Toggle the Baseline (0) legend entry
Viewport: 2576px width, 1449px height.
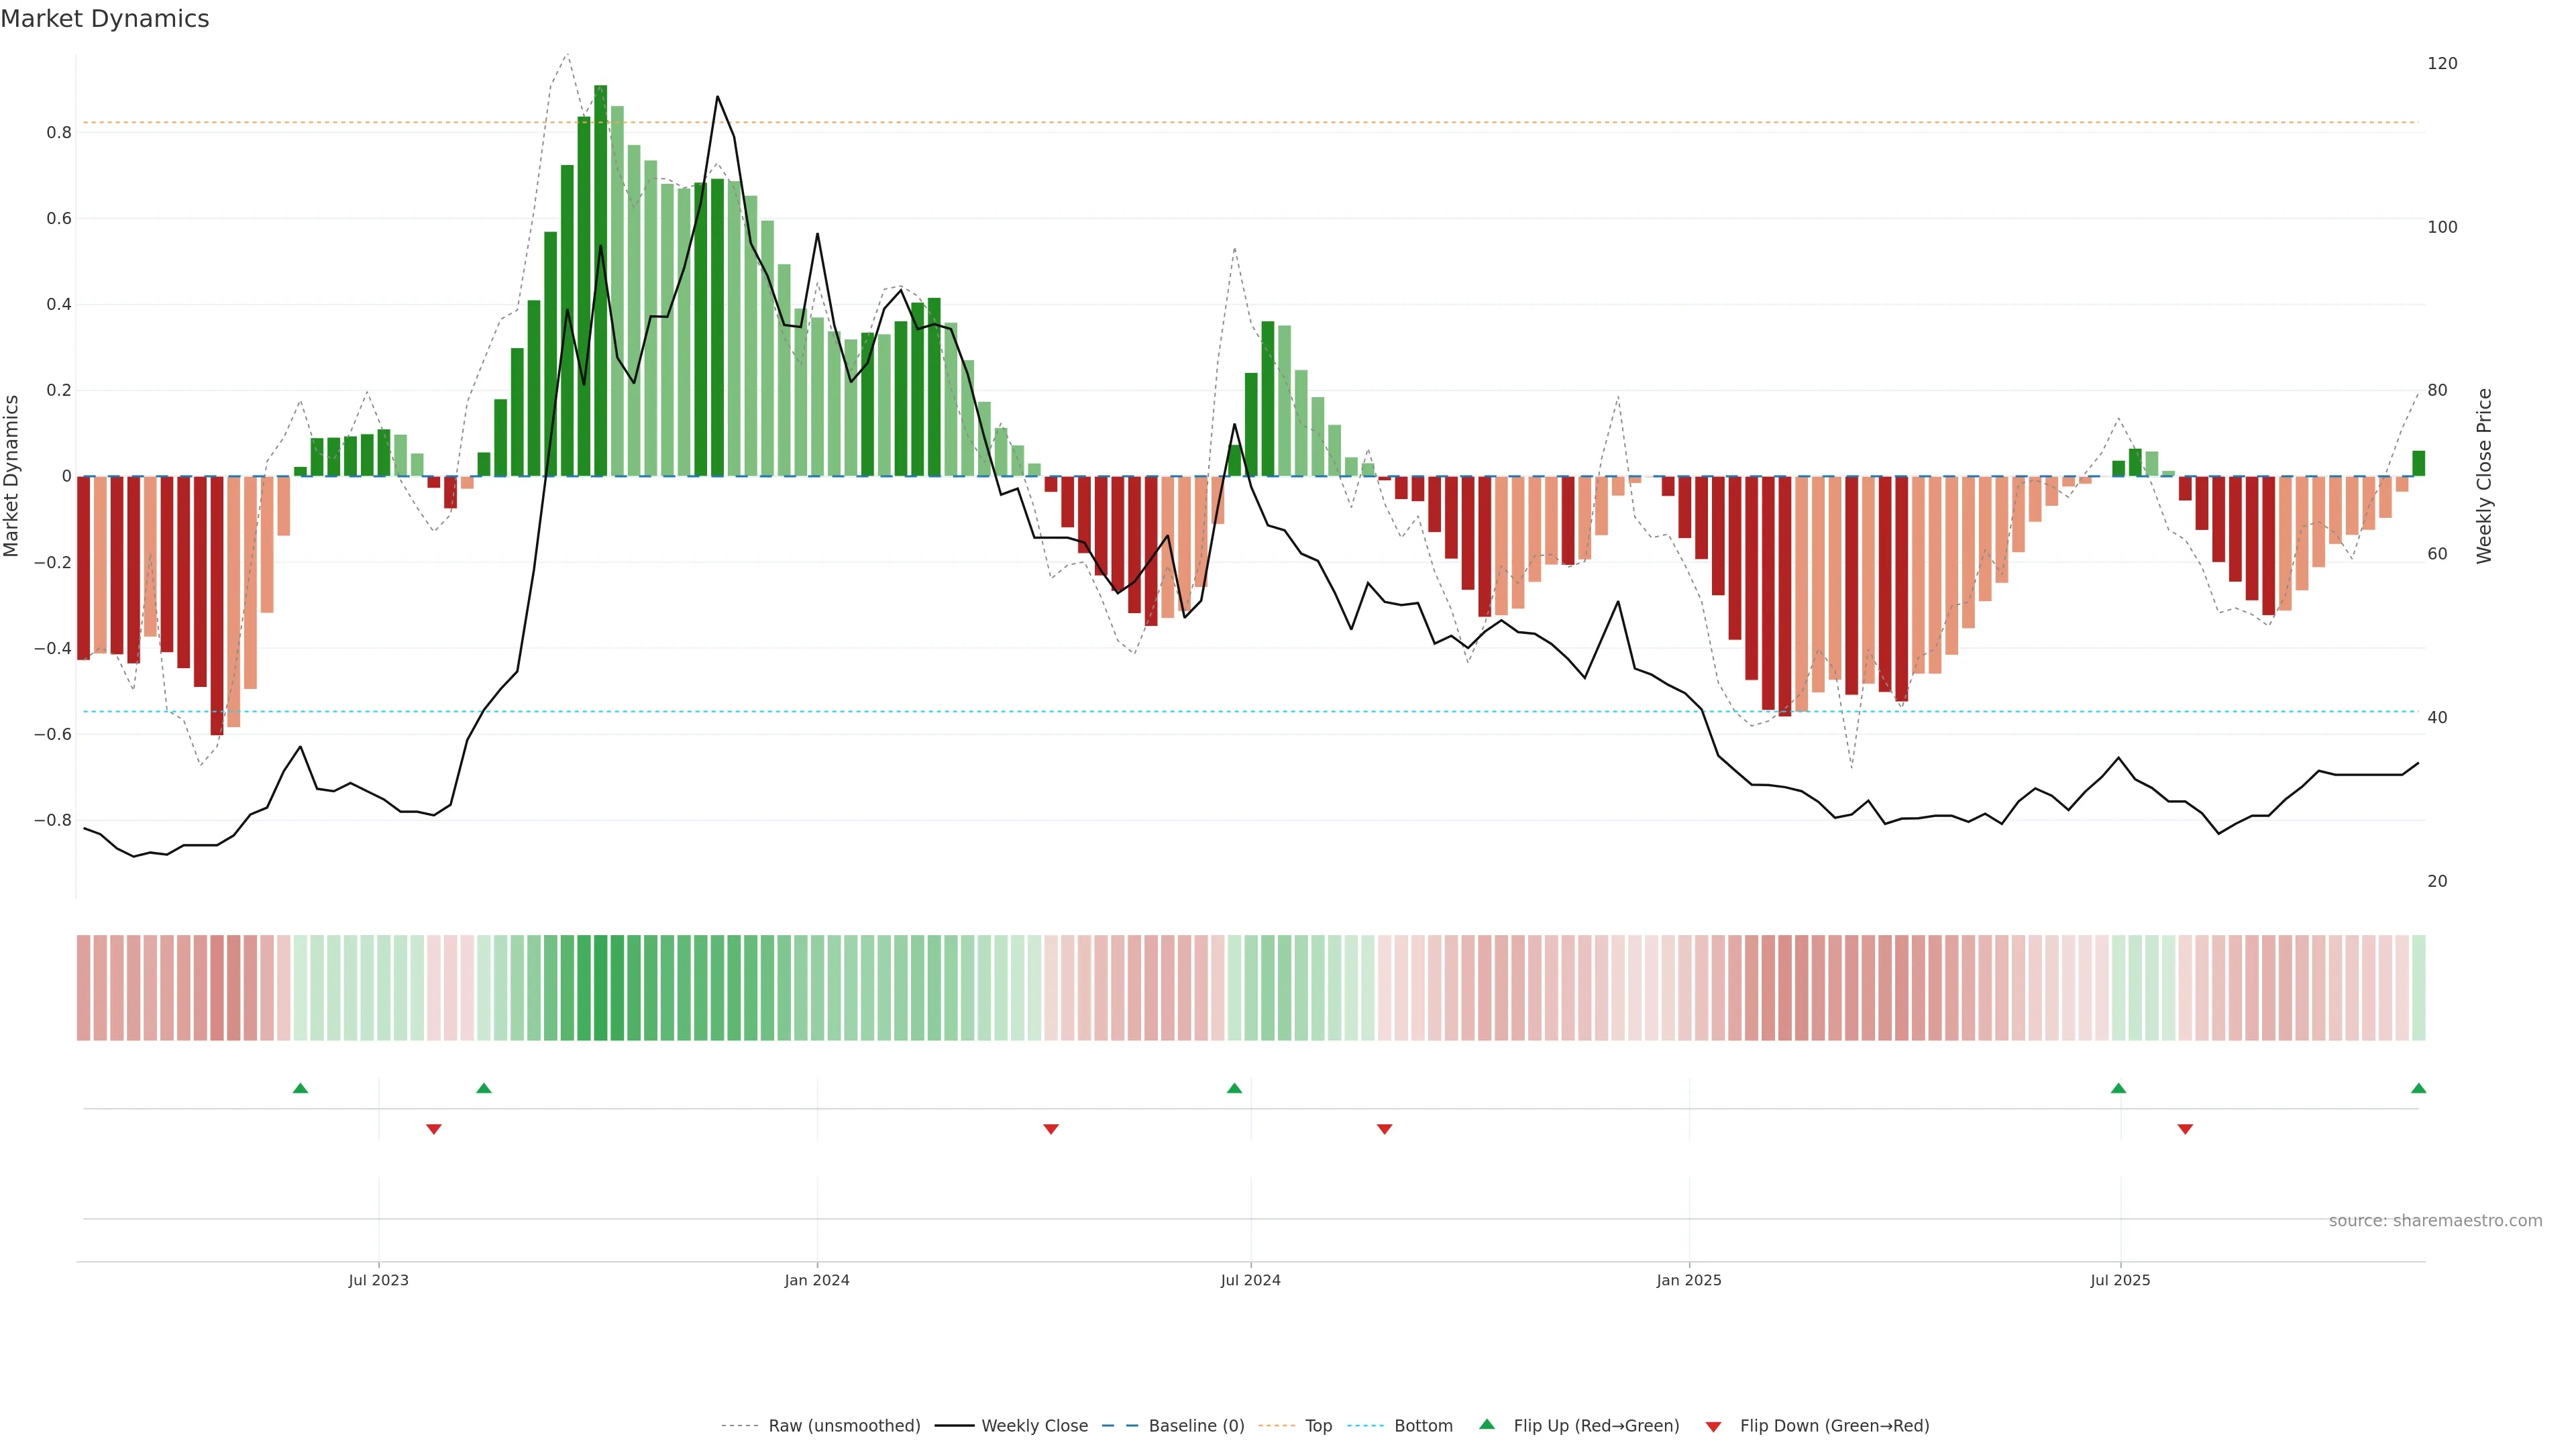click(1196, 1426)
